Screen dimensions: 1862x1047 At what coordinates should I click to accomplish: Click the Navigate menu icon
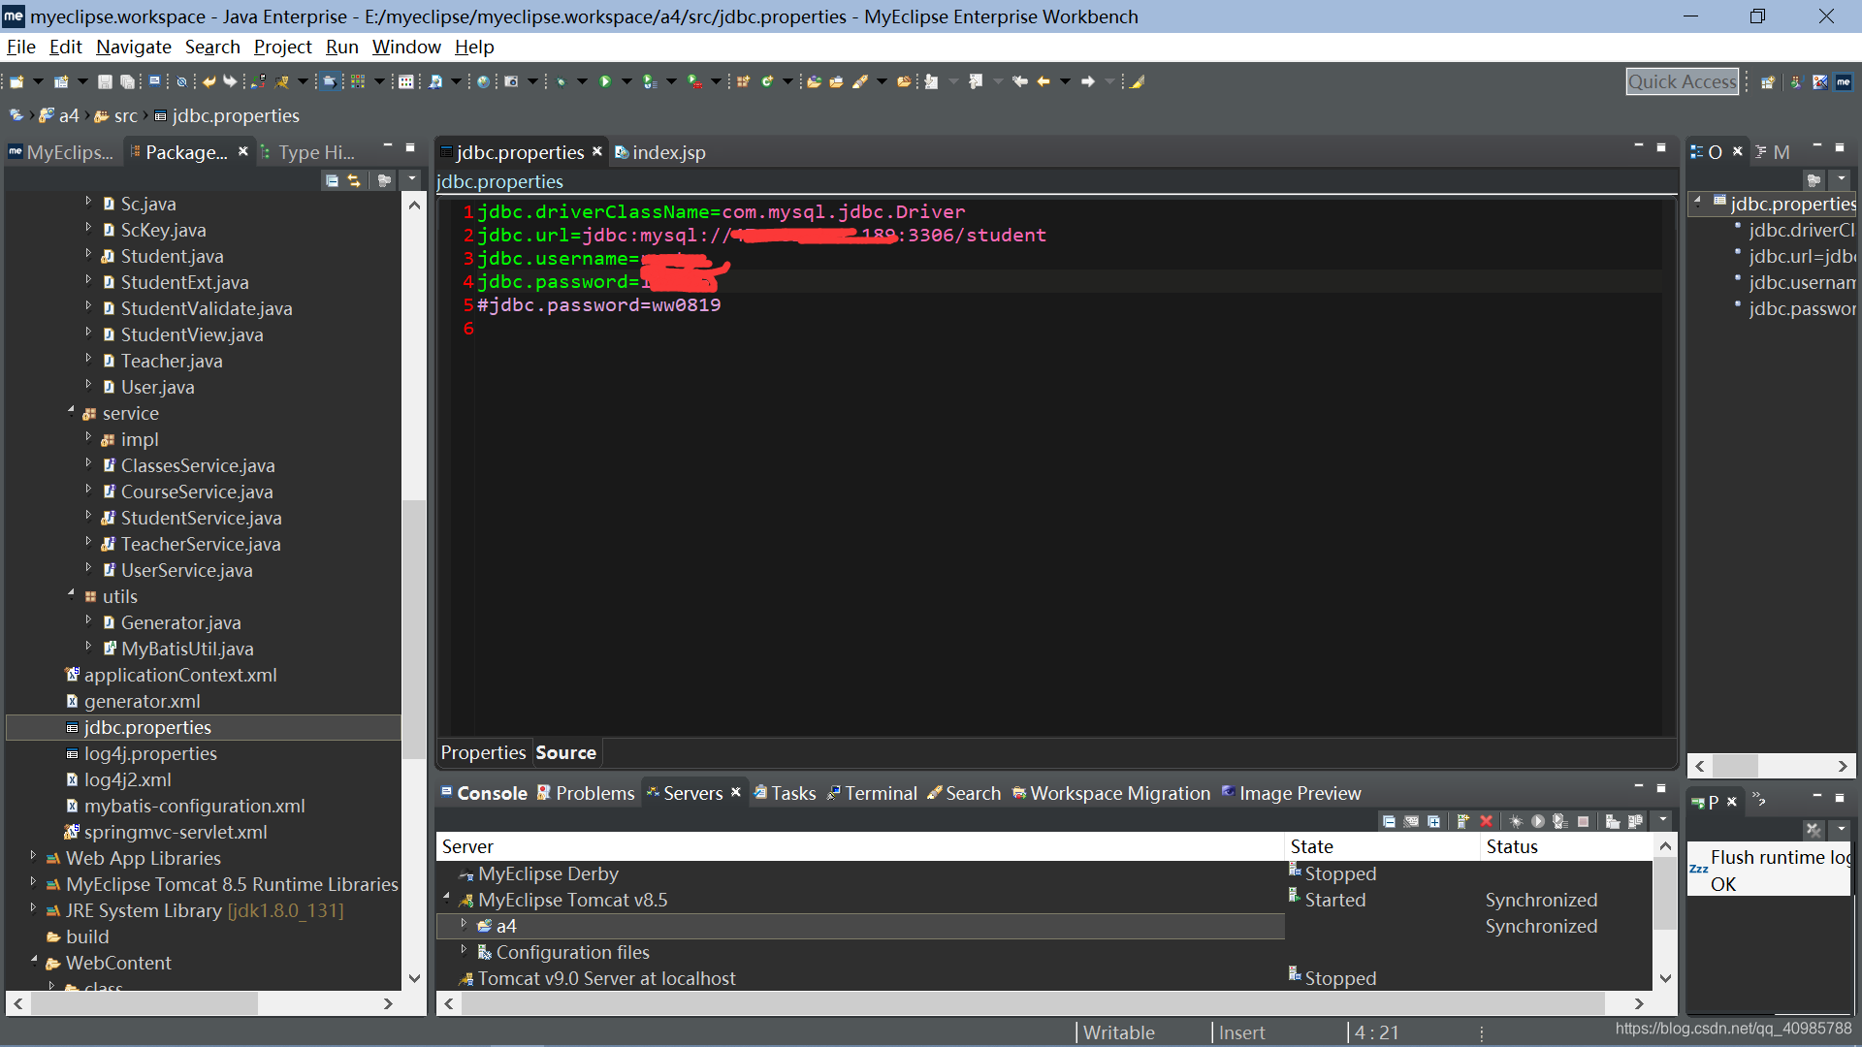(132, 48)
